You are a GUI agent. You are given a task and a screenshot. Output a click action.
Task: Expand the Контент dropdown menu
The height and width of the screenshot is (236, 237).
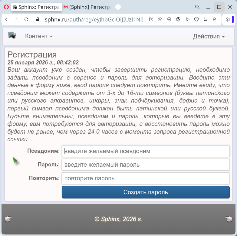point(39,36)
